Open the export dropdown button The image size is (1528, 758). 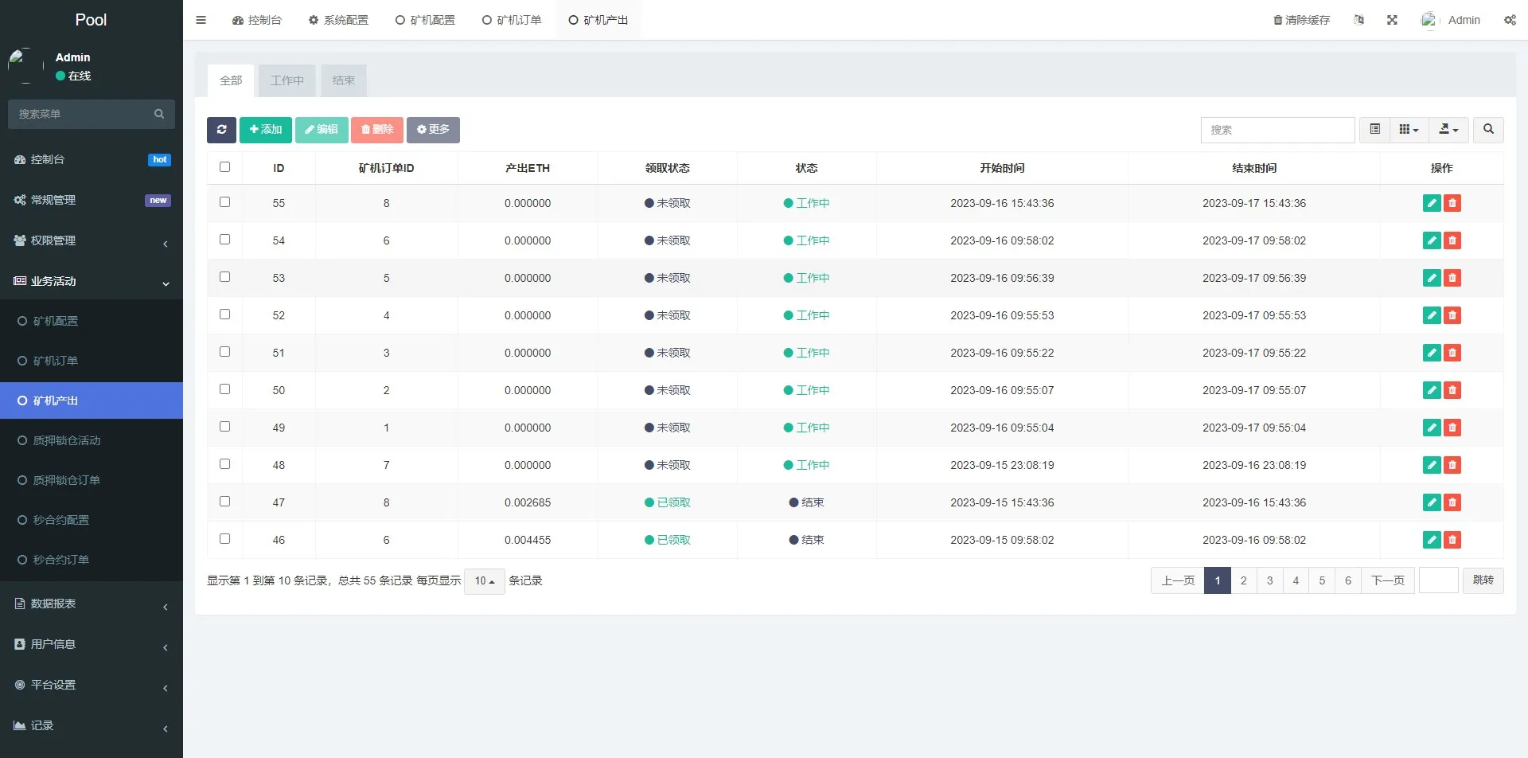(1448, 130)
